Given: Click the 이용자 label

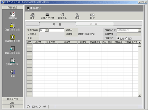Looking at the screenshot, I should (69, 30).
